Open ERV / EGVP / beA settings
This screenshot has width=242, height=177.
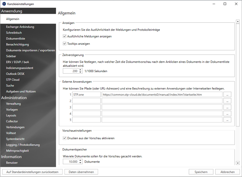point(18,62)
